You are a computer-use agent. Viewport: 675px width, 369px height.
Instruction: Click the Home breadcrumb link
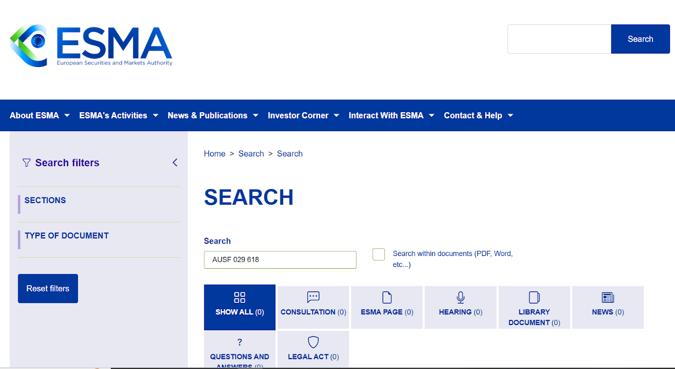[x=215, y=154]
